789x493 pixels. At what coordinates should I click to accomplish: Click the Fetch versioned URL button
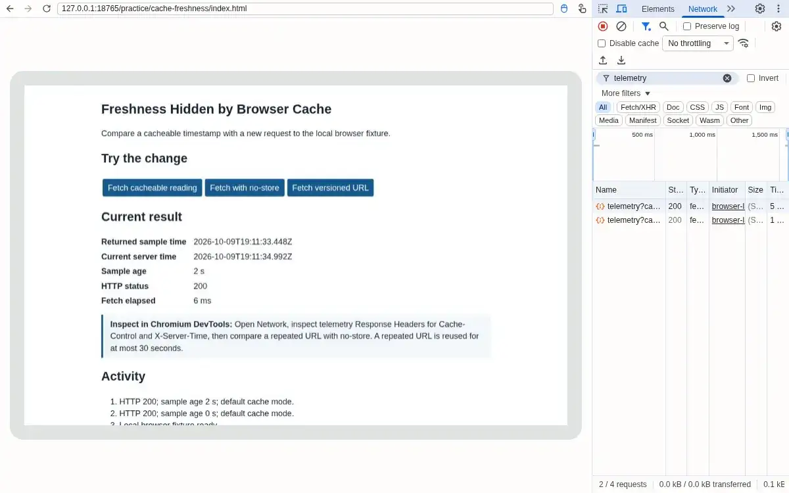330,188
